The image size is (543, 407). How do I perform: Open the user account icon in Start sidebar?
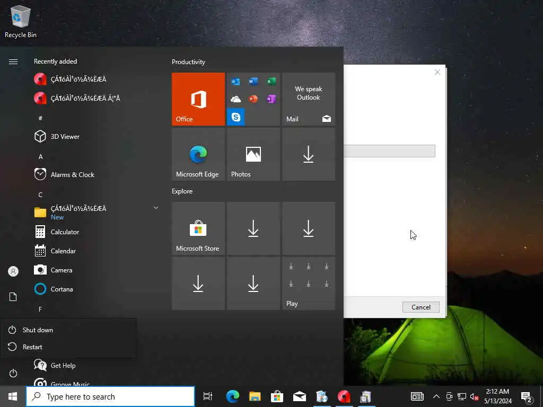pyautogui.click(x=13, y=271)
